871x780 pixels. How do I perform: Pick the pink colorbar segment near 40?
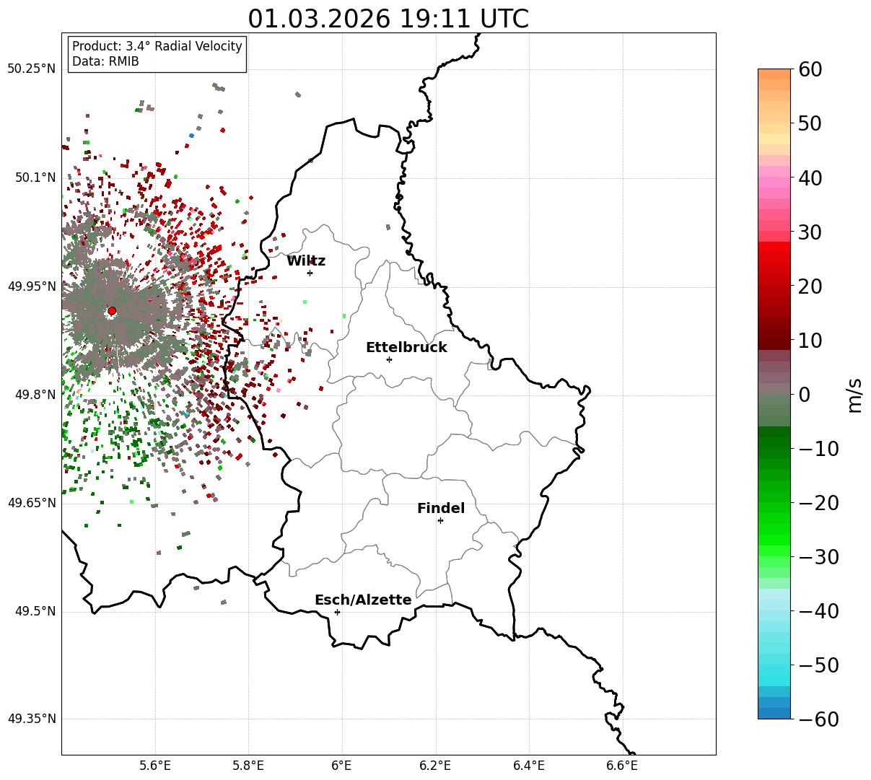[x=774, y=183]
